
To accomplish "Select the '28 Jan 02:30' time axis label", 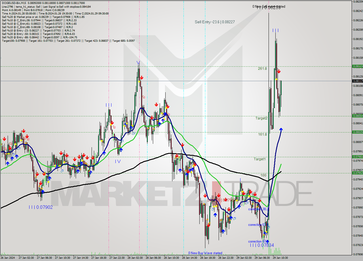I will (x=135, y=258).
